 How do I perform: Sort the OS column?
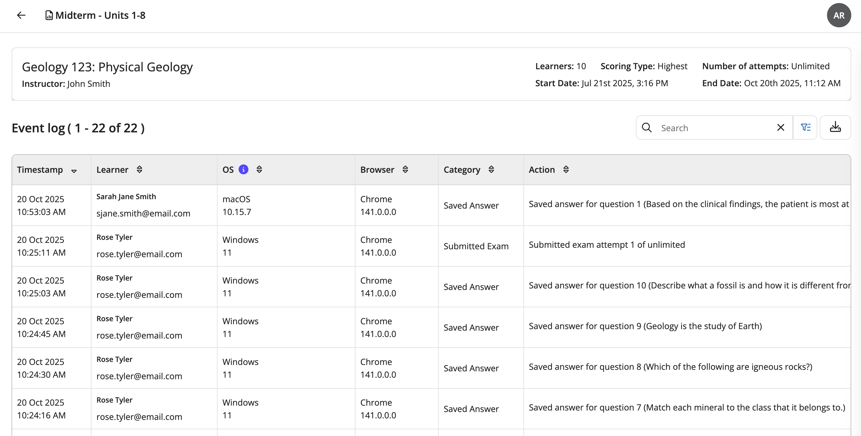click(x=259, y=170)
